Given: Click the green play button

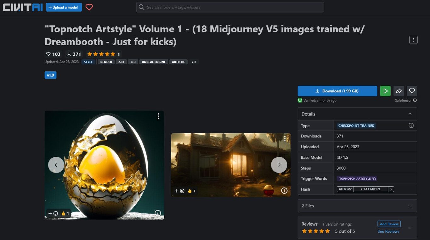Looking at the screenshot, I should point(385,91).
